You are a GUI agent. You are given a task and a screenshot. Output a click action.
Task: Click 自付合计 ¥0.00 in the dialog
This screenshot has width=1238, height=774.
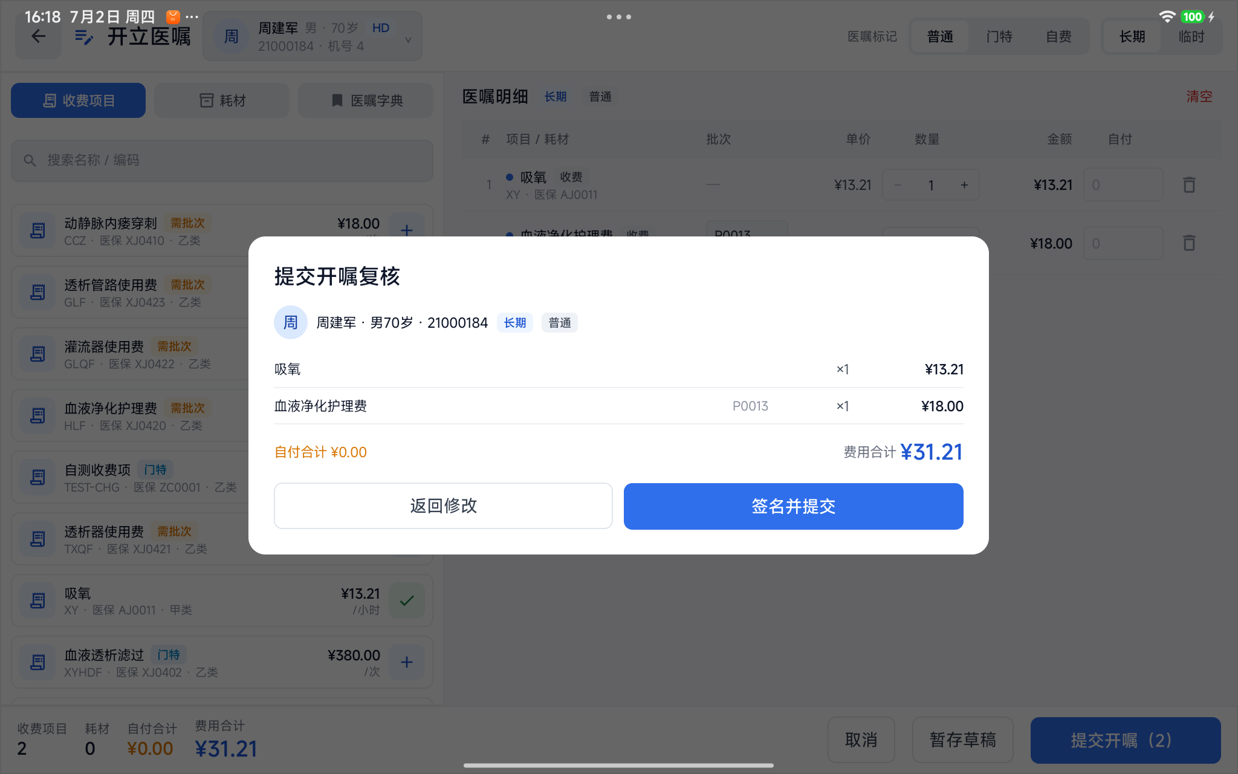tap(320, 452)
